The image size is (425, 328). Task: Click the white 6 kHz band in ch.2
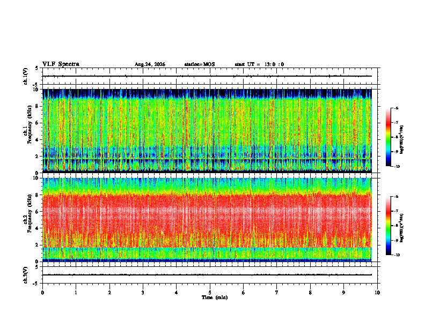[x=207, y=210]
